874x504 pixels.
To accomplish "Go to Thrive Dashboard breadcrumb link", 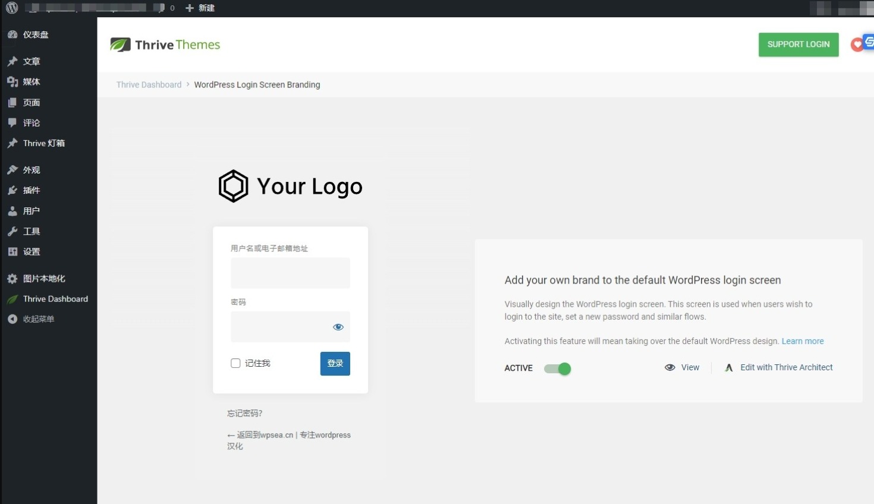I will pyautogui.click(x=149, y=85).
